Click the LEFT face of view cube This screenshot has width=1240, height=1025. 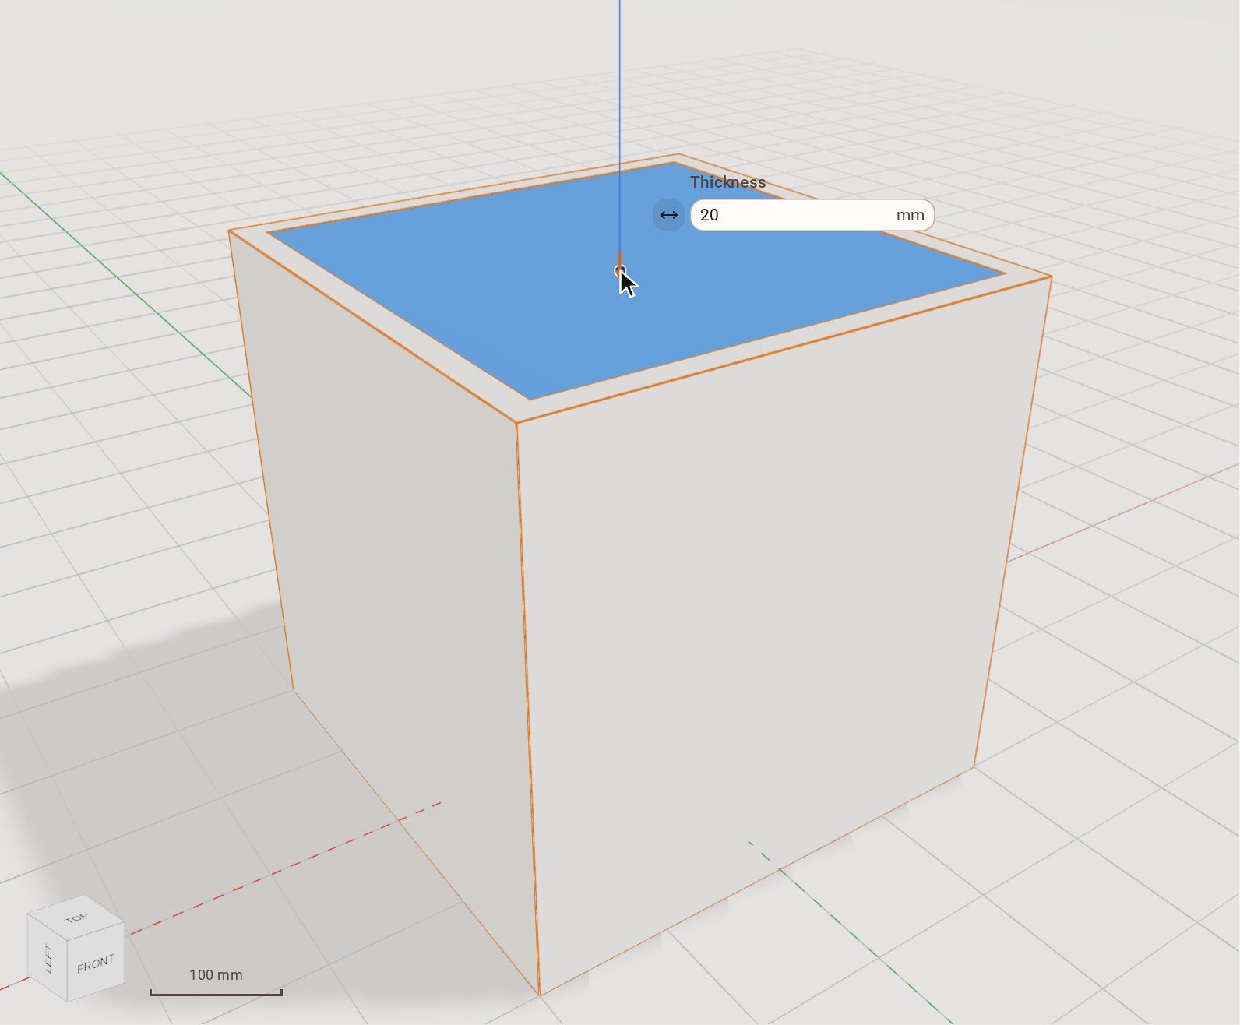coord(48,958)
